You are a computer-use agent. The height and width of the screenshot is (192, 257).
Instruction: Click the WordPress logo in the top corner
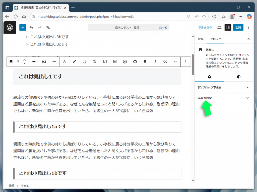tap(10, 27)
